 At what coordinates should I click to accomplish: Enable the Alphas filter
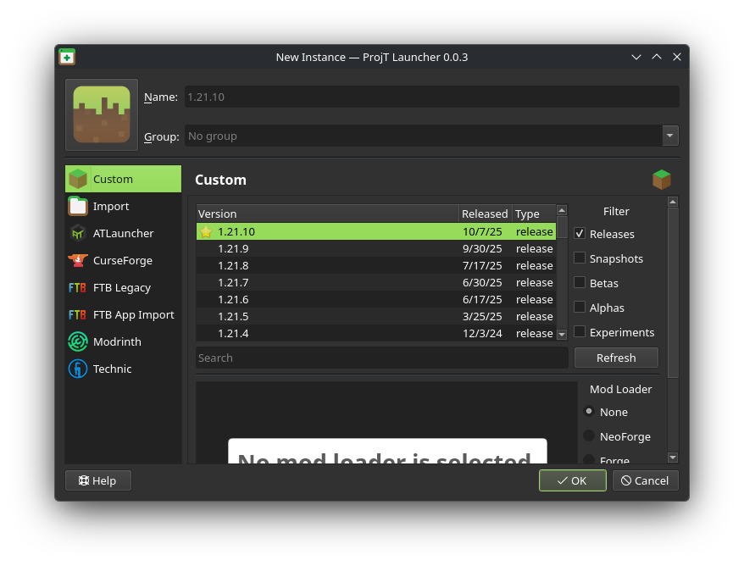pos(579,308)
